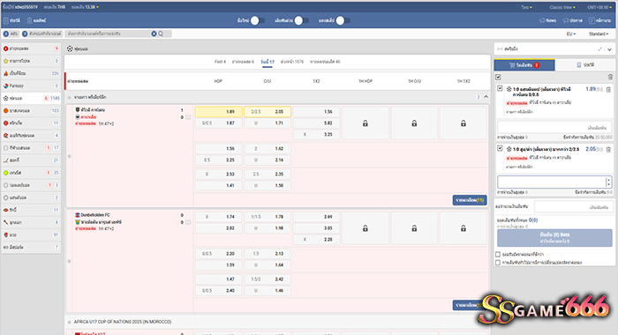Uncheck the 1.89 bet selection checkbox
The height and width of the screenshot is (335, 618).
[x=500, y=88]
